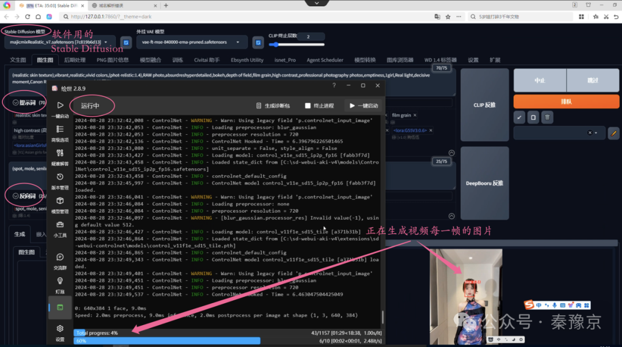Image resolution: width=622 pixels, height=347 pixels.
Task: Open the 设置 tab in WebUI
Action: (473, 60)
